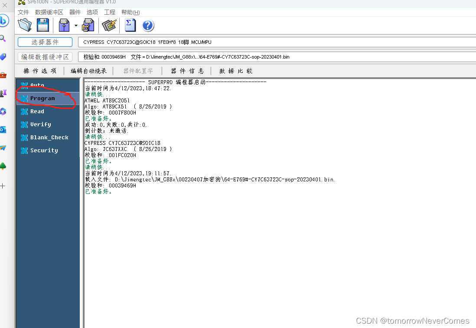Click the checksum sigma document icon
This screenshot has height=328, width=476.
point(130,25)
